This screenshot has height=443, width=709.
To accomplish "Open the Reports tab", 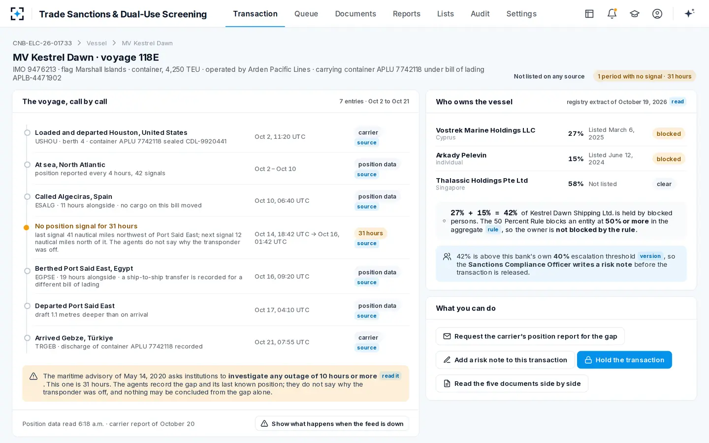I will click(407, 14).
